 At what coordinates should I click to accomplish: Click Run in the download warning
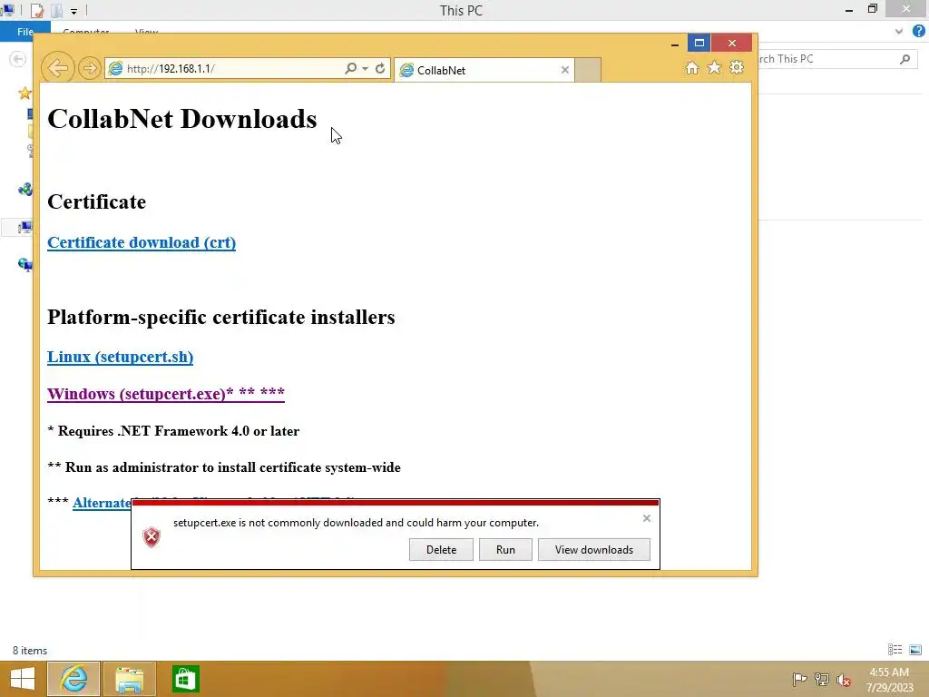(505, 549)
